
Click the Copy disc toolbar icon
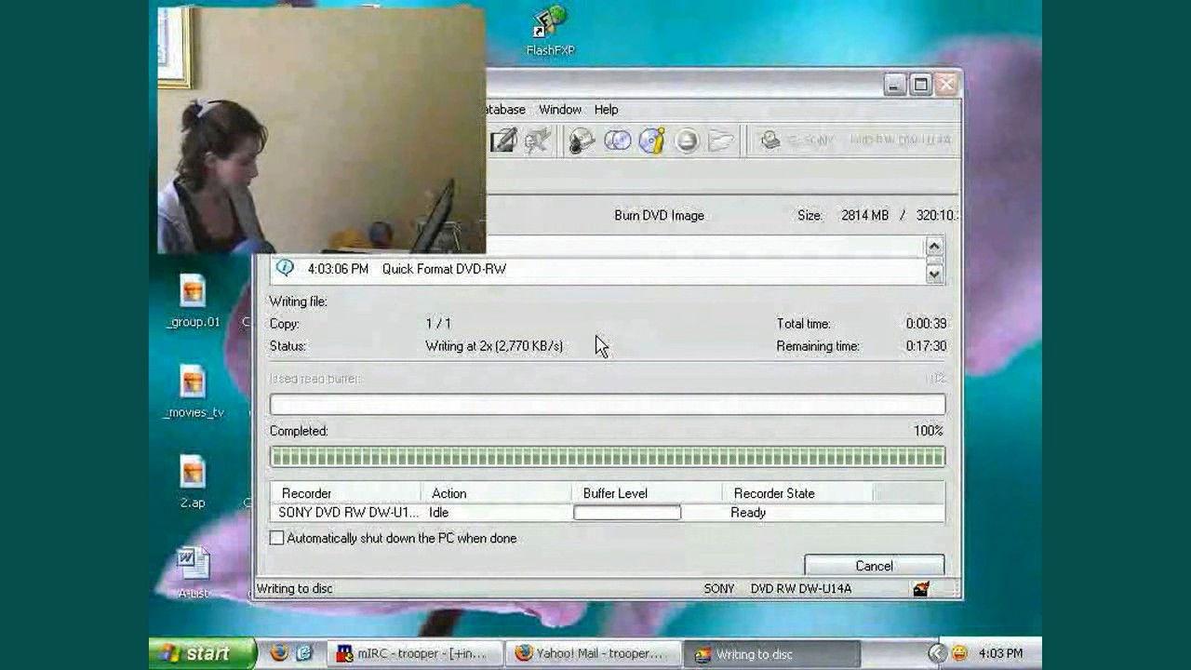click(617, 141)
